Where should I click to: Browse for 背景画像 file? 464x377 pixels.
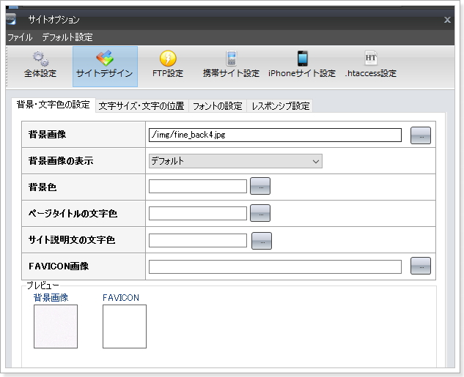421,135
